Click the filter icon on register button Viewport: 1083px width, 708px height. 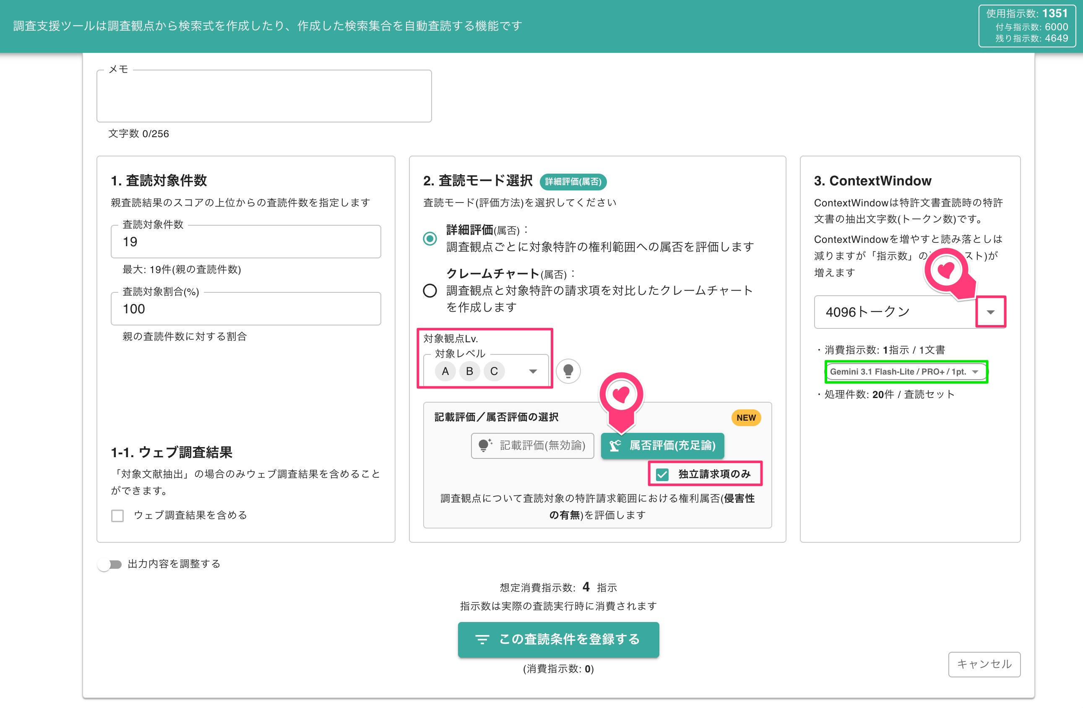(x=482, y=639)
